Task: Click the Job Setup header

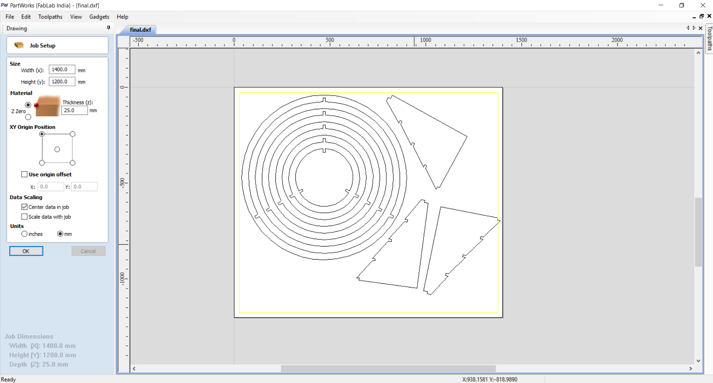Action: point(57,45)
